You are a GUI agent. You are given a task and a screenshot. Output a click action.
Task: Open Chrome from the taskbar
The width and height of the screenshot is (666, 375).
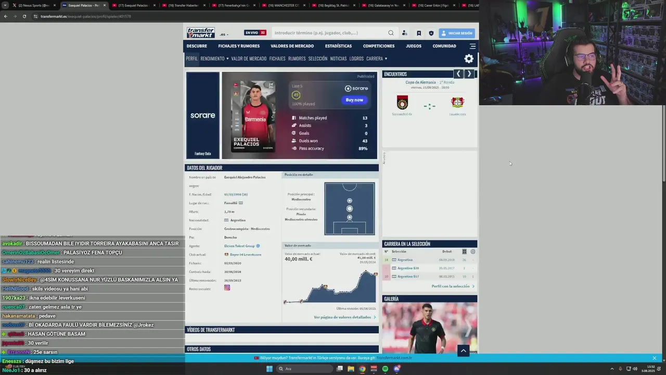362,369
